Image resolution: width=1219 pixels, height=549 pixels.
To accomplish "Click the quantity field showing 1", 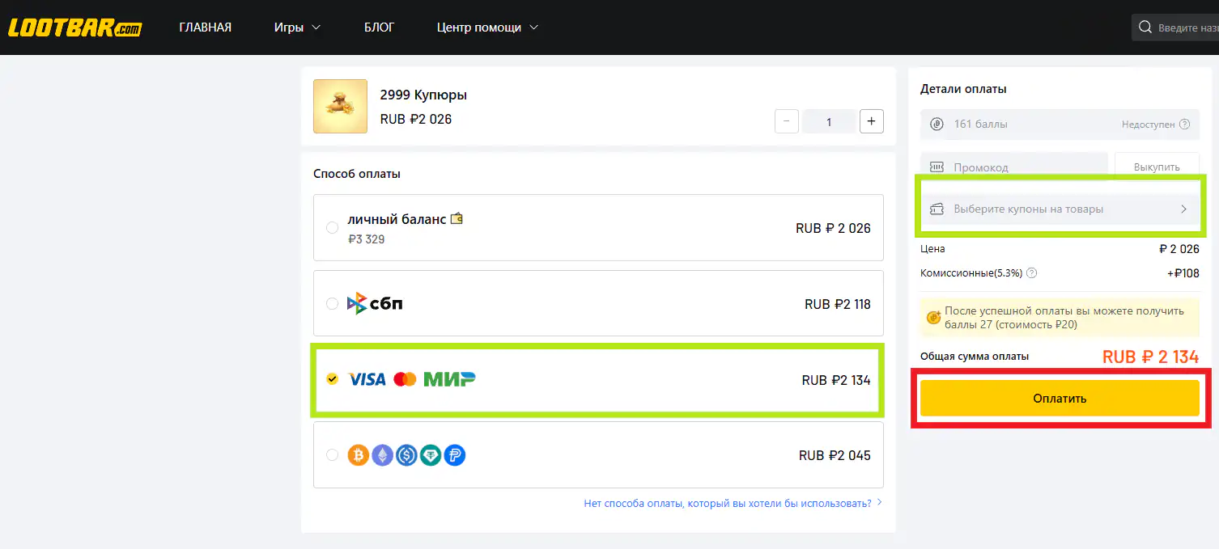I will click(x=829, y=121).
